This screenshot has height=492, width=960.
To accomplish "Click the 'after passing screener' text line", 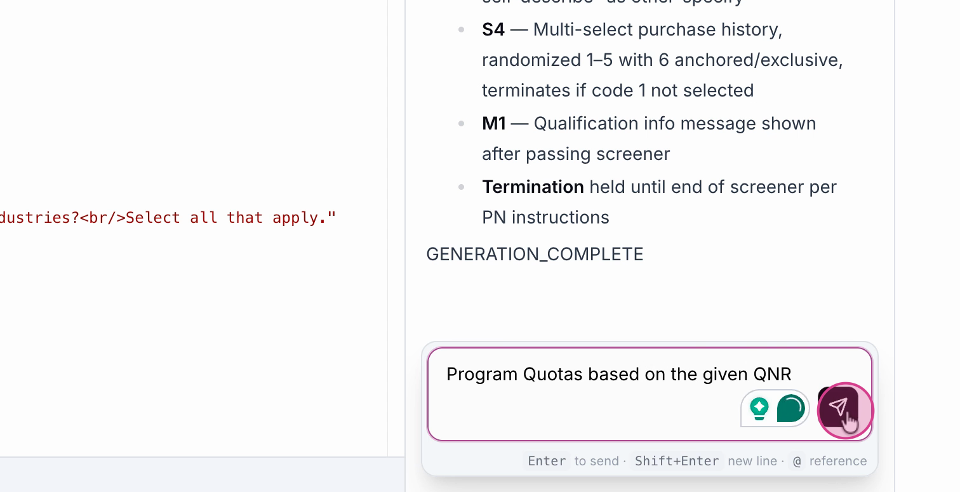I will [x=575, y=154].
